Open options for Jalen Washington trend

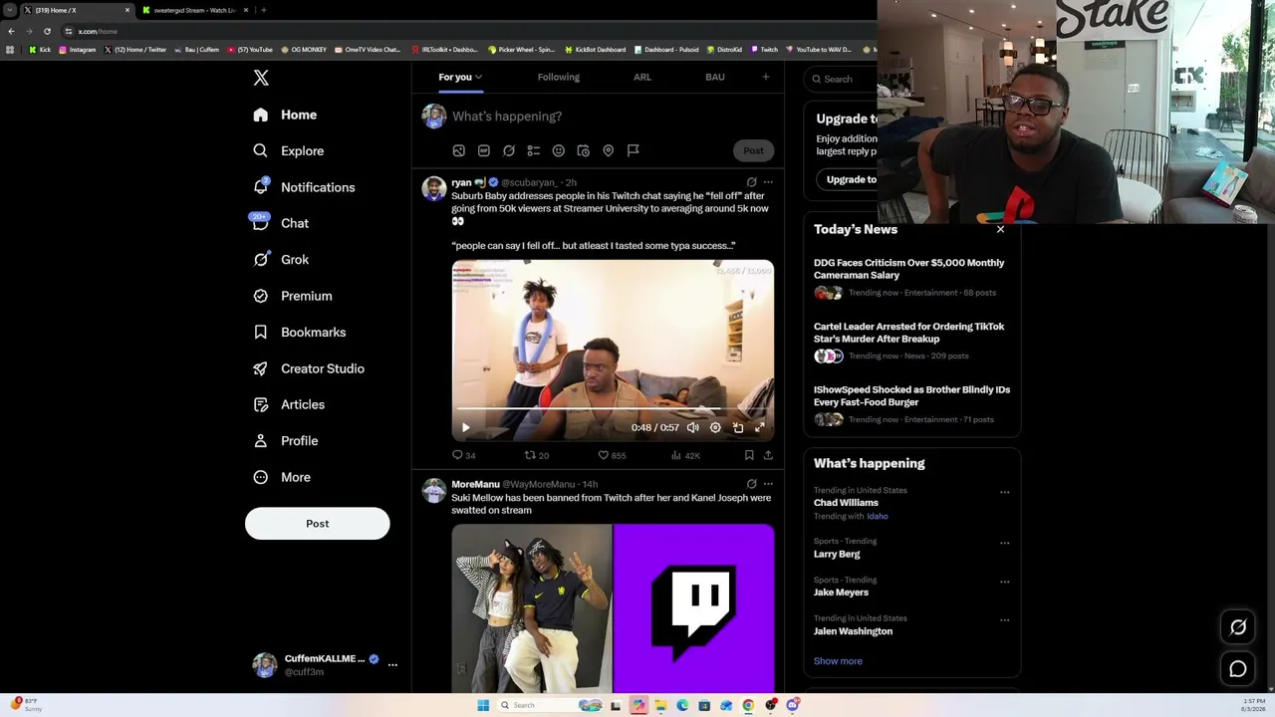(1004, 619)
